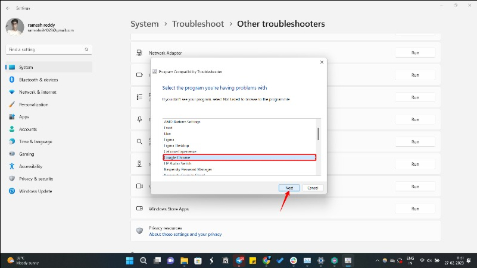Select Kaspersky Password Manager in the list

pyautogui.click(x=188, y=169)
